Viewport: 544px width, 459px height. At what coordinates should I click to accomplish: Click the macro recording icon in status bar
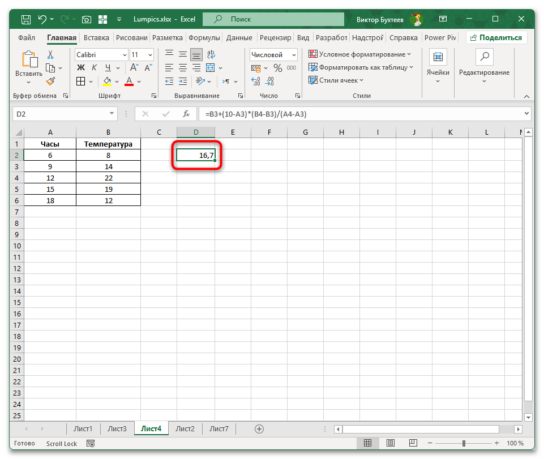tap(91, 443)
